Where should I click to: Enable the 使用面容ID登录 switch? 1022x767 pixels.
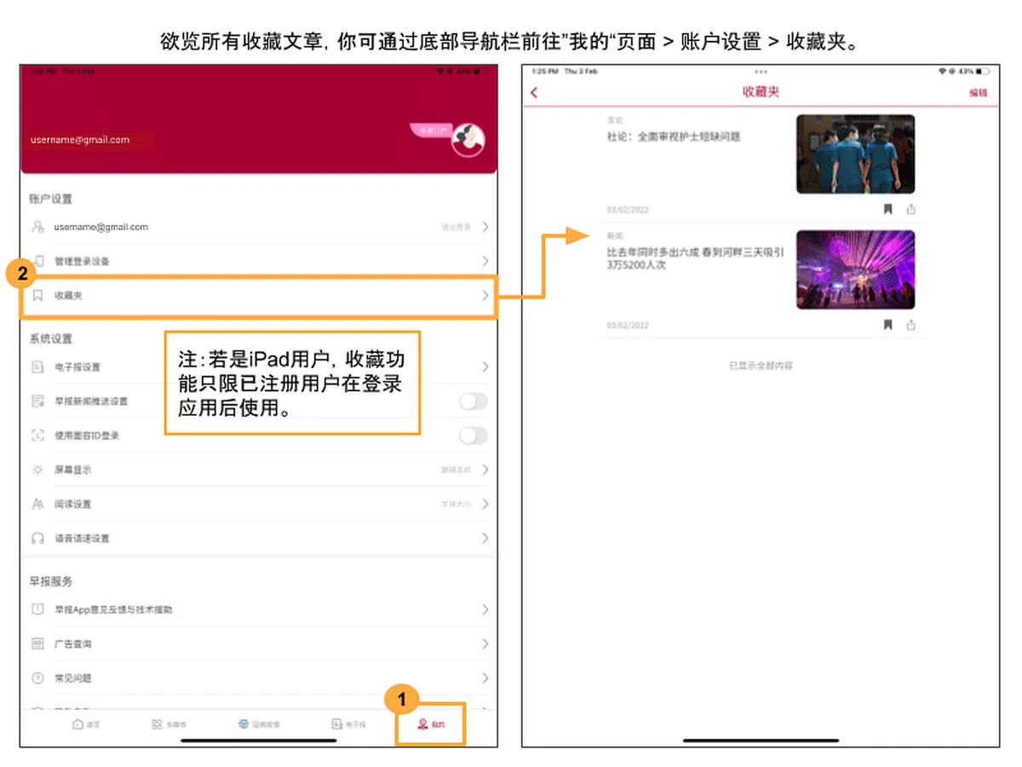point(473,435)
